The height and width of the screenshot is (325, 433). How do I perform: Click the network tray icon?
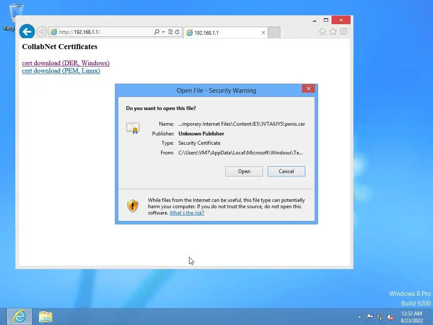coord(380,317)
